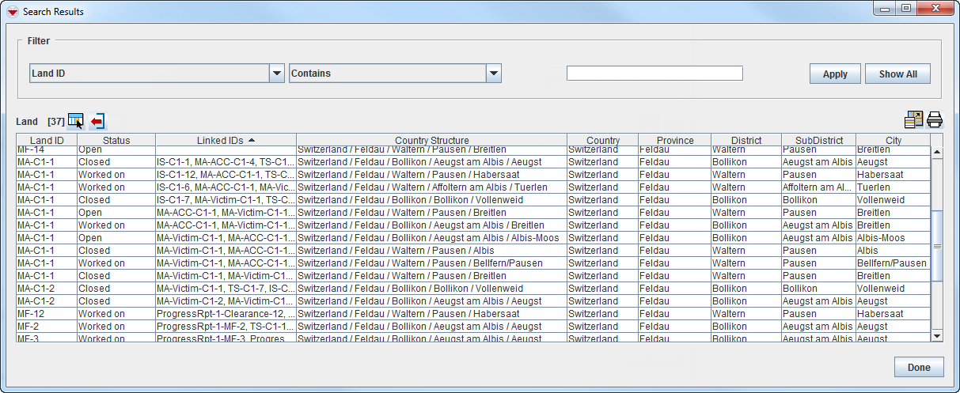Open the Contains operator dropdown
960x393 pixels.
pyautogui.click(x=494, y=74)
